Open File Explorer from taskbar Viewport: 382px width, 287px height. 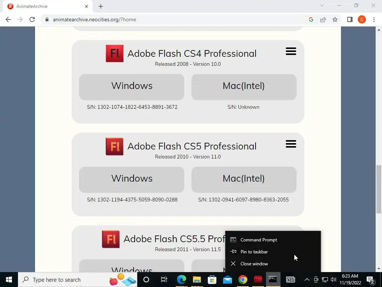click(x=197, y=280)
